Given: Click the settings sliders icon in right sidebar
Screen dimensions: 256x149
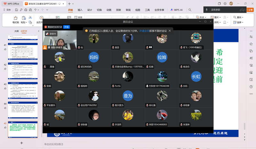Looking at the screenshot, I should click(251, 37).
